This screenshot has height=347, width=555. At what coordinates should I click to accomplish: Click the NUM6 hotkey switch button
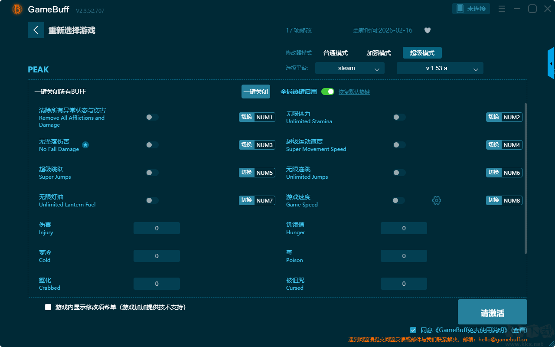point(504,173)
